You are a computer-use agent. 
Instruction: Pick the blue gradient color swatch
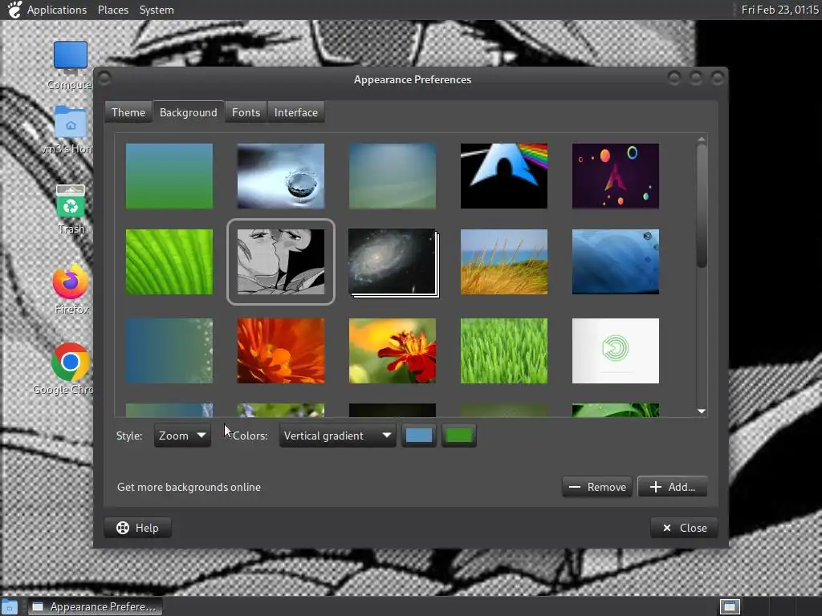point(419,436)
